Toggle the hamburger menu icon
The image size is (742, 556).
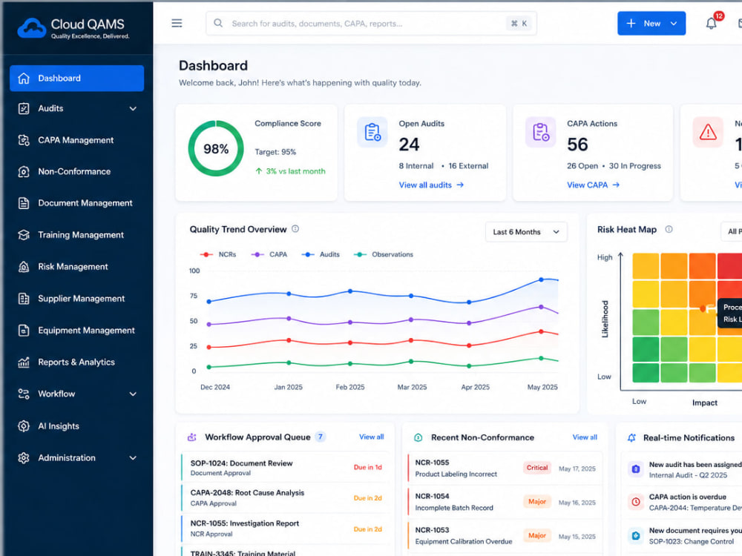click(x=177, y=23)
